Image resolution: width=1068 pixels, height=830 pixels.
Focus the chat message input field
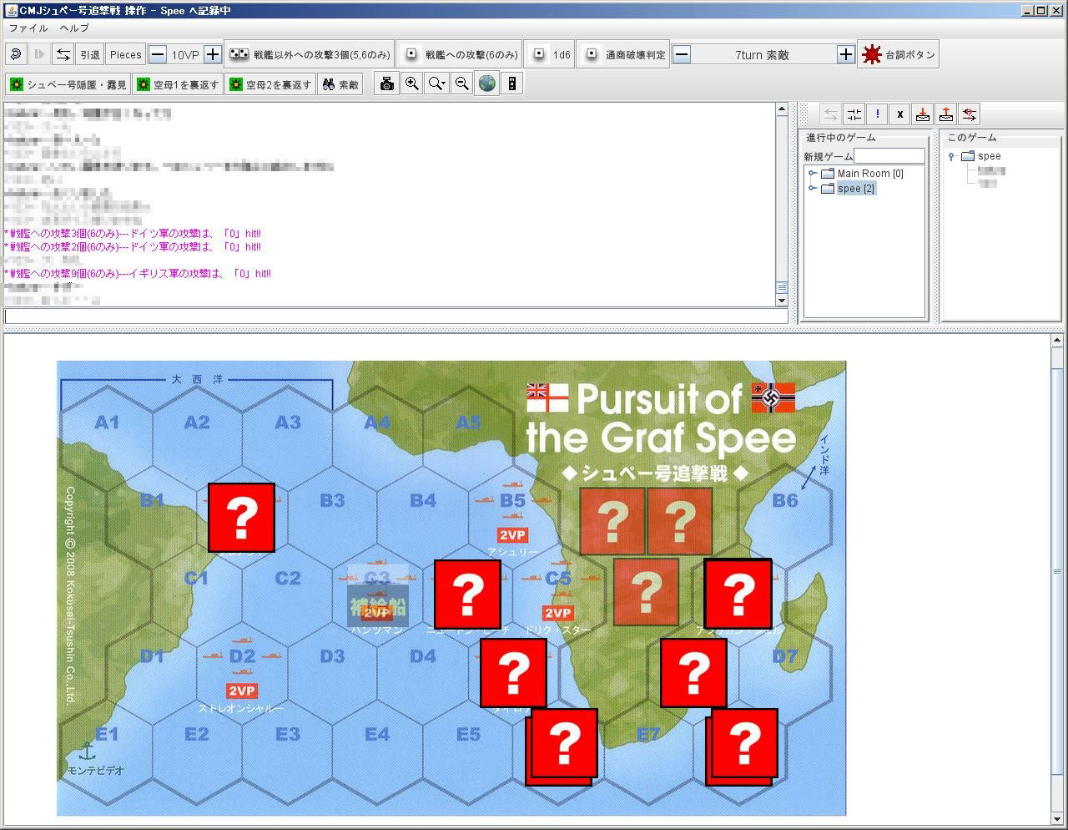click(396, 316)
